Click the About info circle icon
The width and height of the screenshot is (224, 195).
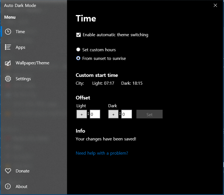pos(8,186)
